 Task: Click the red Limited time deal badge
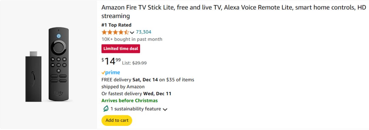(121, 49)
